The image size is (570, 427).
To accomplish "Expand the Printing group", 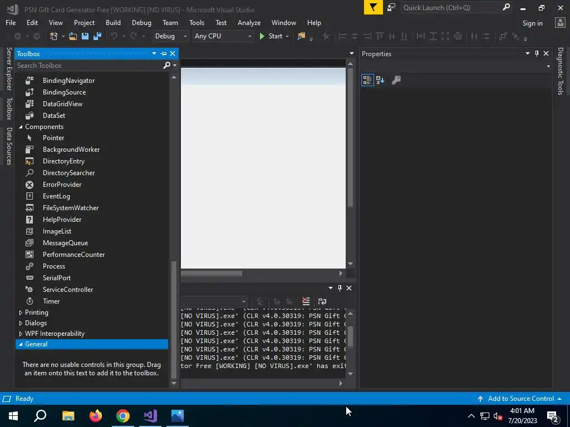I will point(21,312).
